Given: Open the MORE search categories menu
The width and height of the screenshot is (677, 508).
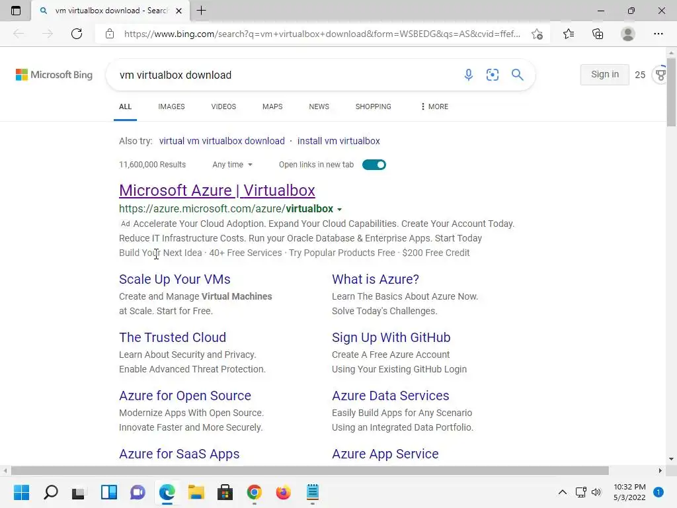Looking at the screenshot, I should pyautogui.click(x=434, y=106).
